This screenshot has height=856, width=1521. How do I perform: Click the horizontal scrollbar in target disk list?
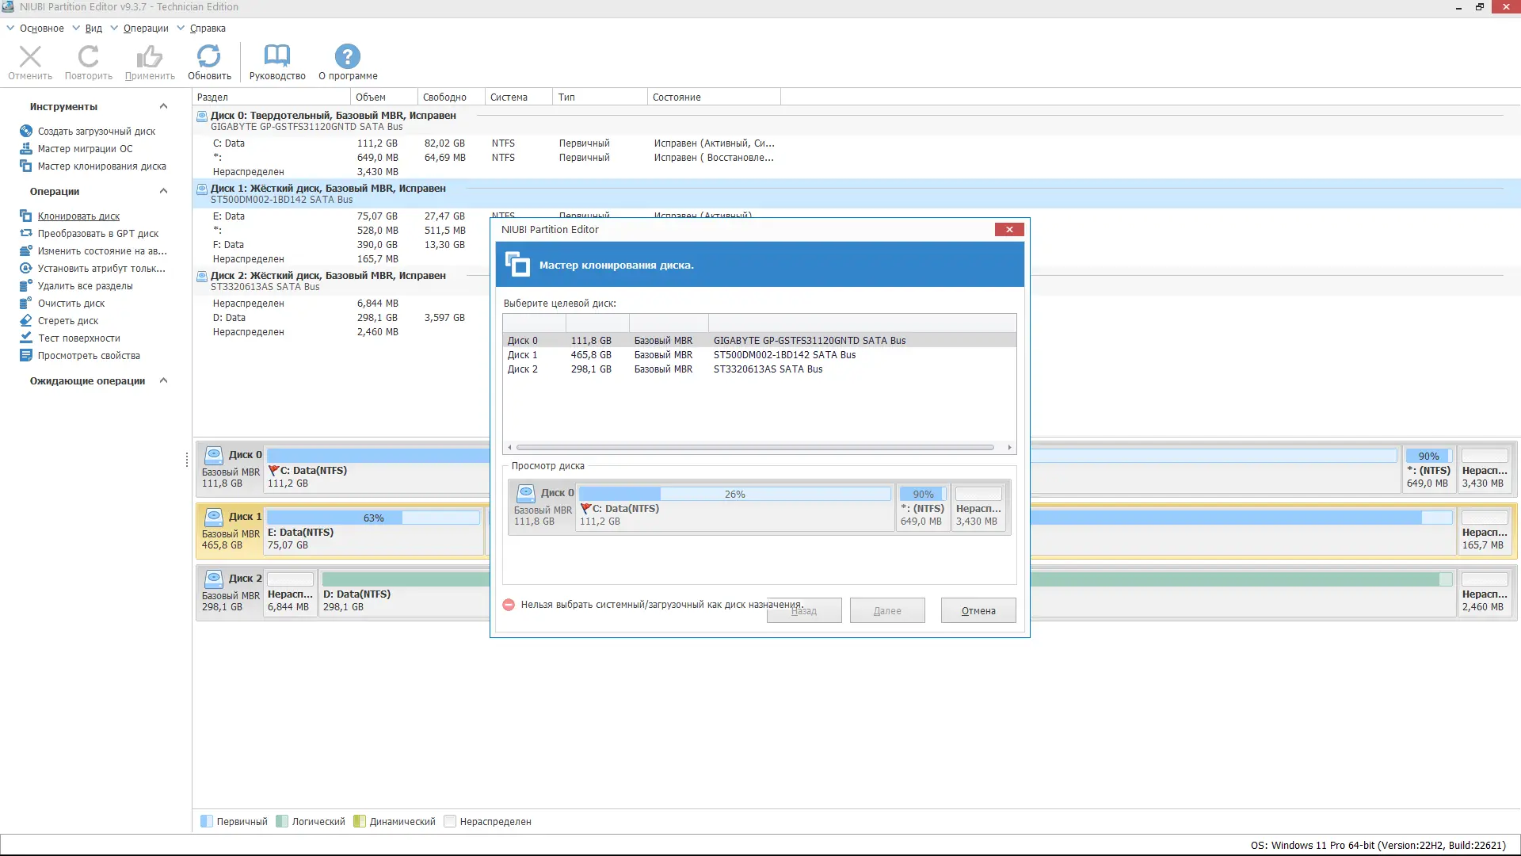(x=754, y=448)
